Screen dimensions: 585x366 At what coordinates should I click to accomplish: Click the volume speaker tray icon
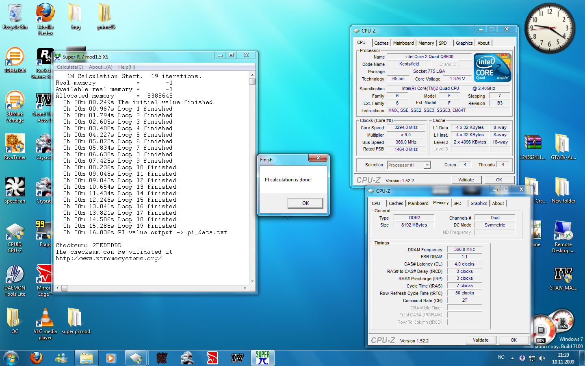(542, 358)
